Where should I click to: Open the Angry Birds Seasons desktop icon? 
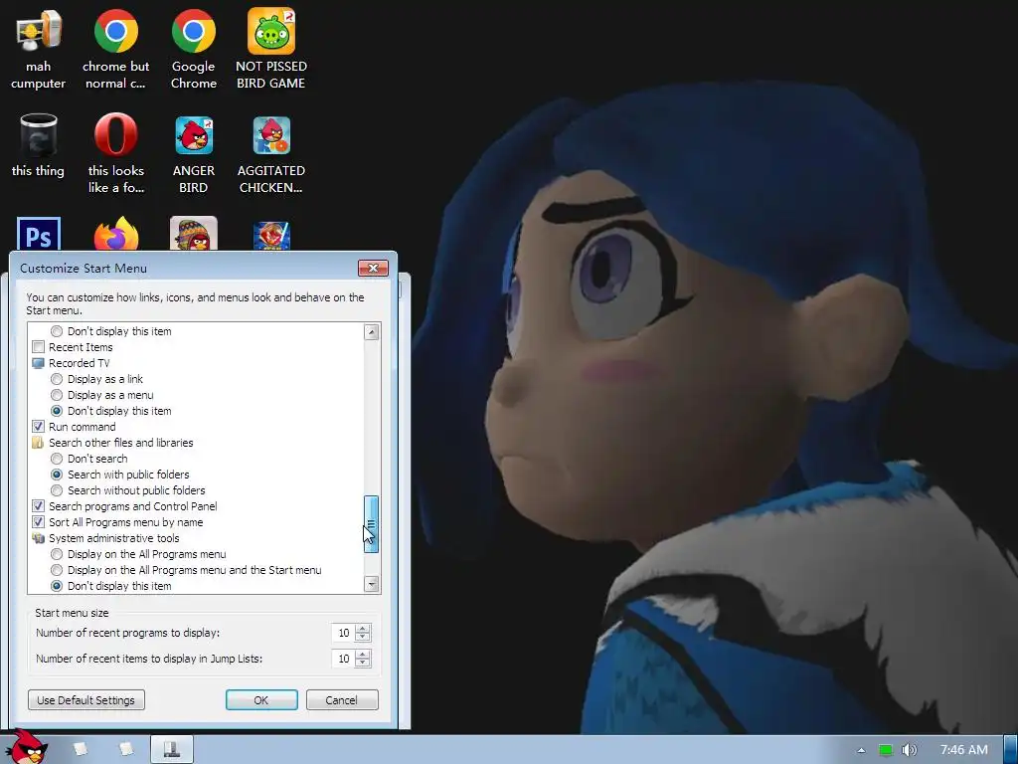(x=194, y=234)
